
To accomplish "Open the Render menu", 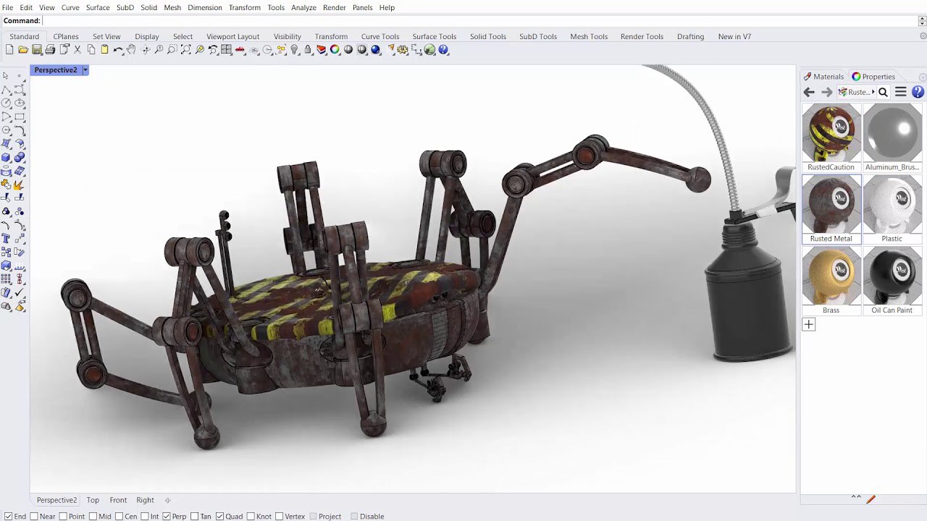I will coord(334,7).
